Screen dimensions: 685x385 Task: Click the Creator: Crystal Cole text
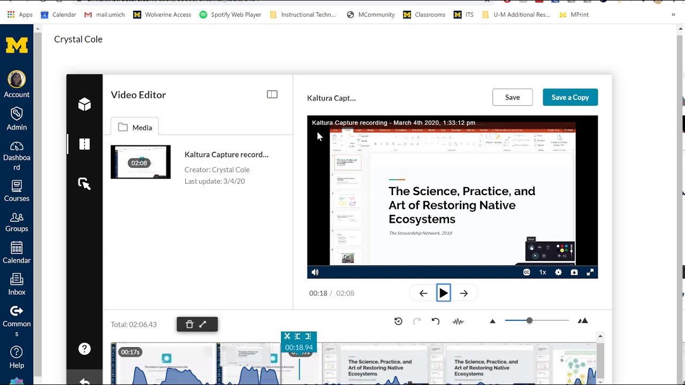(x=217, y=170)
